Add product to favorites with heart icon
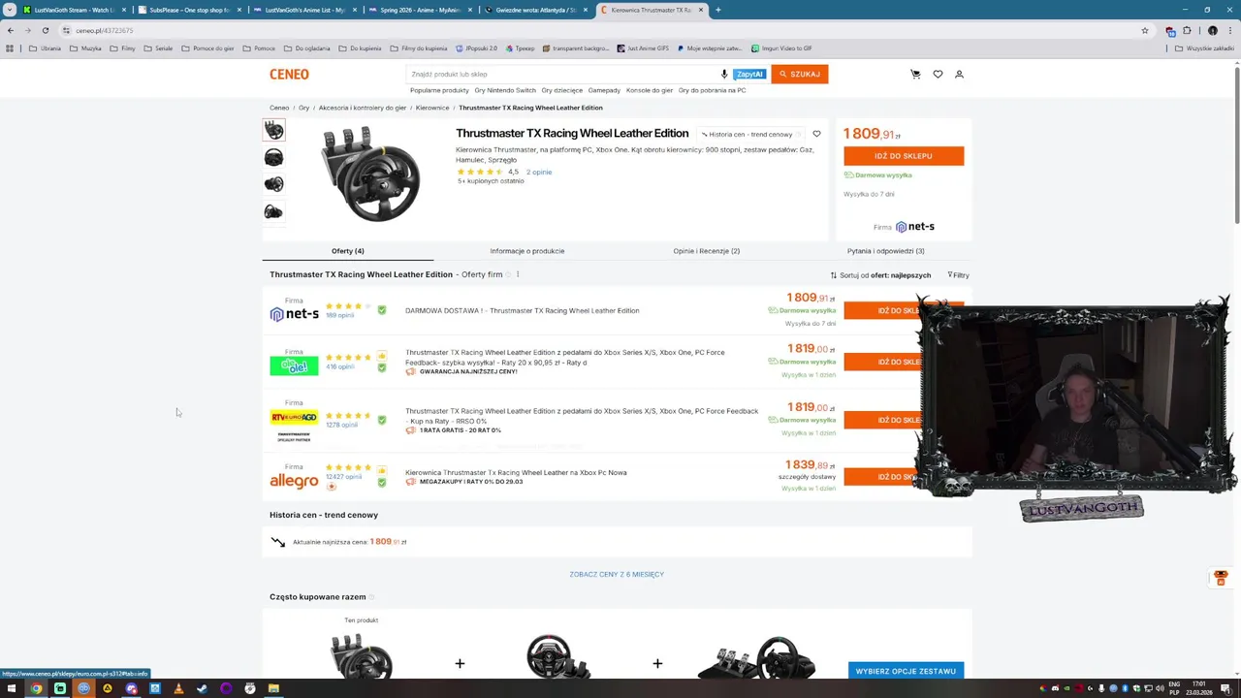The image size is (1241, 698). [x=816, y=134]
